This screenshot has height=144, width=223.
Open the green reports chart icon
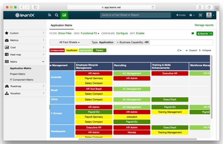pos(64,15)
